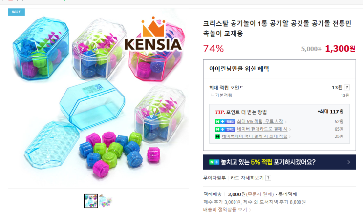The width and height of the screenshot is (363, 212).
Task: Open the chevron after 네이버페이 머니 결제 시 최대 적립
Action: pyautogui.click(x=290, y=137)
